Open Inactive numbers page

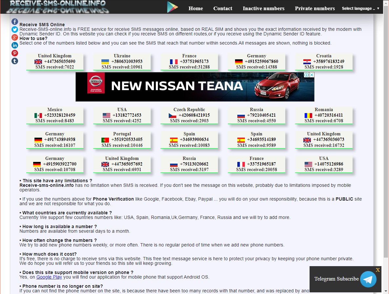(x=264, y=9)
